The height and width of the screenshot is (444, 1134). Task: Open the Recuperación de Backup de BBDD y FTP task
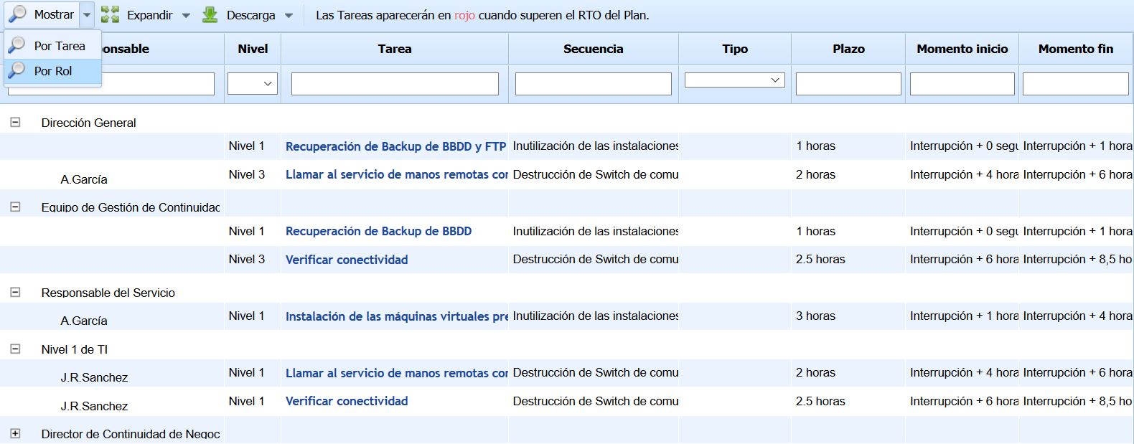point(395,146)
